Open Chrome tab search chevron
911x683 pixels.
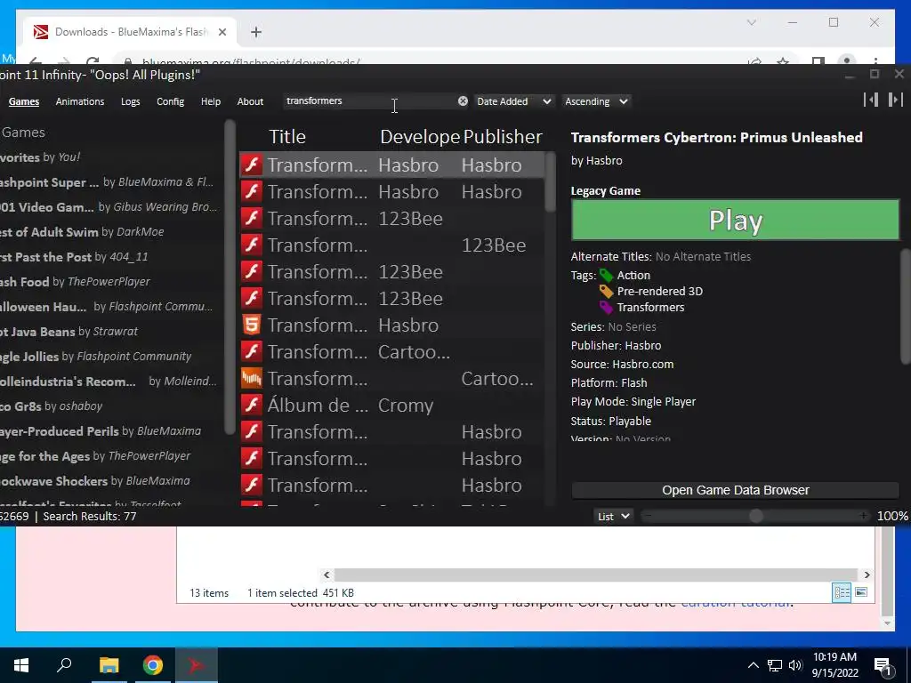click(751, 22)
